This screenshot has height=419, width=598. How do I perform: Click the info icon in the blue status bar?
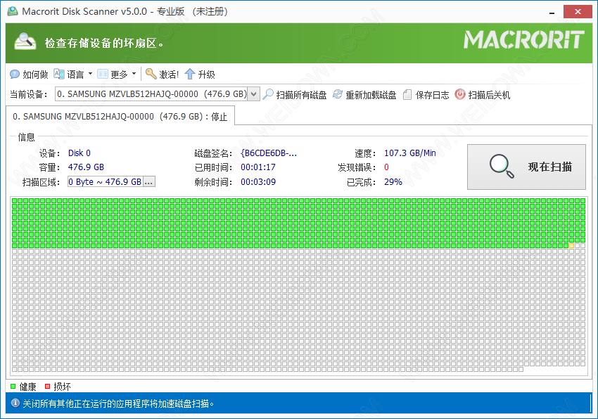15,403
